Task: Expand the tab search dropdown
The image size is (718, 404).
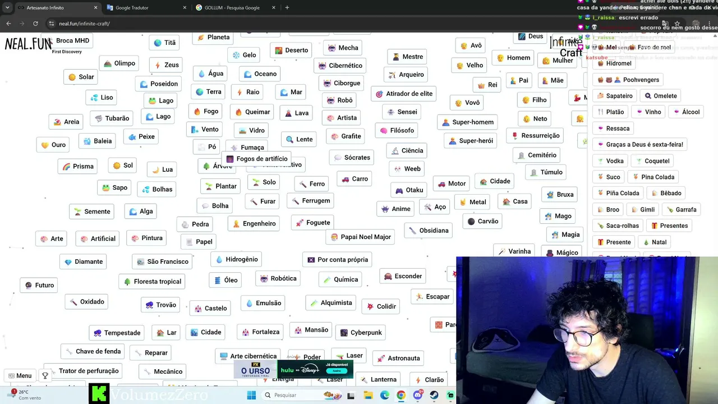Action: click(x=7, y=8)
